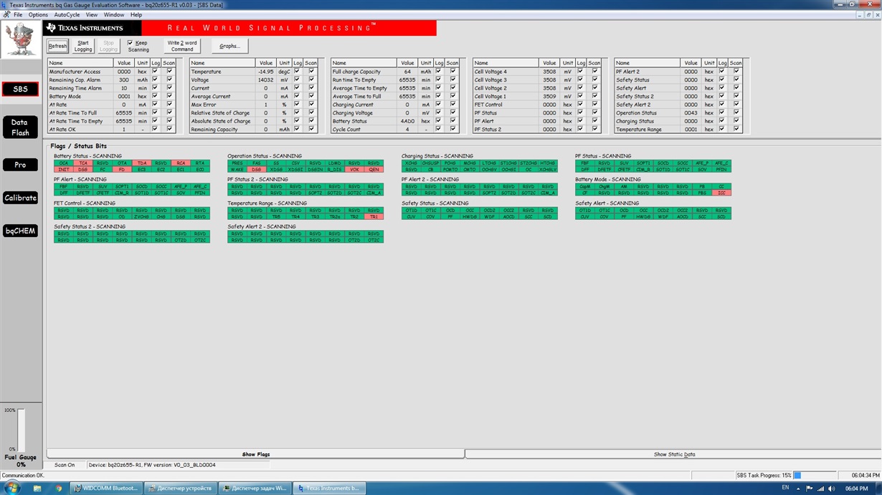This screenshot has width=882, height=495.
Task: Toggle the Log checkbox for Voltage
Action: coord(297,80)
